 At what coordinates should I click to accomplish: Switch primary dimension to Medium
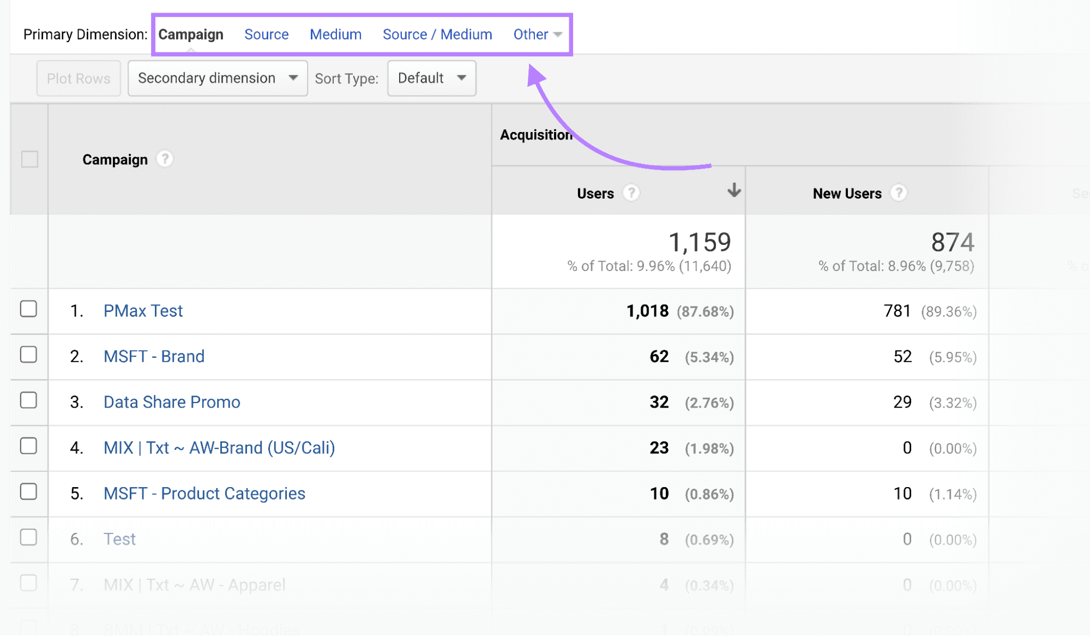tap(336, 34)
